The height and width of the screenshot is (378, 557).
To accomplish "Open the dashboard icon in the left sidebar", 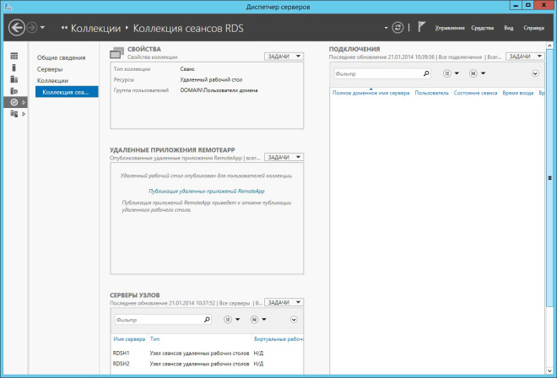I will pyautogui.click(x=14, y=56).
